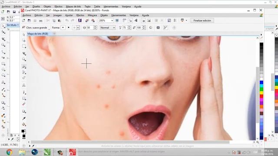Expand the nib options dropdown arrow
Image resolution: width=278 pixels, height=156 pixels.
click(x=78, y=28)
